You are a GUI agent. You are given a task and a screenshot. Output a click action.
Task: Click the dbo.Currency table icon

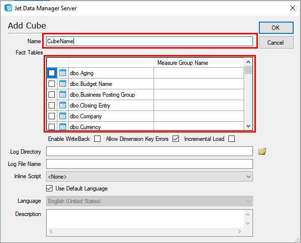click(63, 127)
